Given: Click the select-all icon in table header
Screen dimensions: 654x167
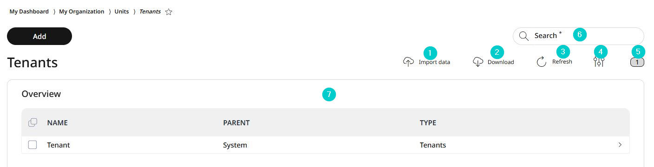Looking at the screenshot, I should point(33,122).
